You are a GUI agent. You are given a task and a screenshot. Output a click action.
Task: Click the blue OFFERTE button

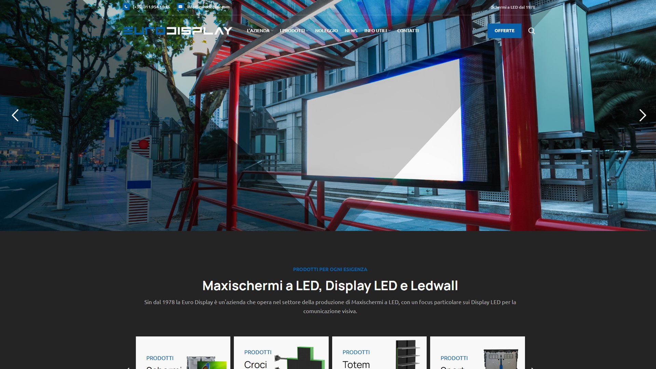[x=504, y=31]
